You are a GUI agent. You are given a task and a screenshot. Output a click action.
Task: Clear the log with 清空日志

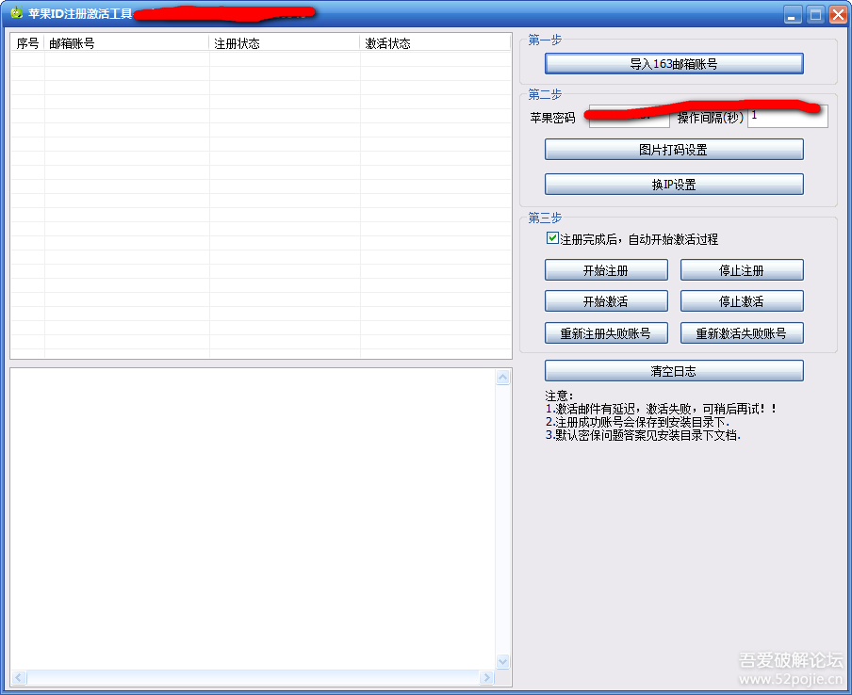pos(673,370)
